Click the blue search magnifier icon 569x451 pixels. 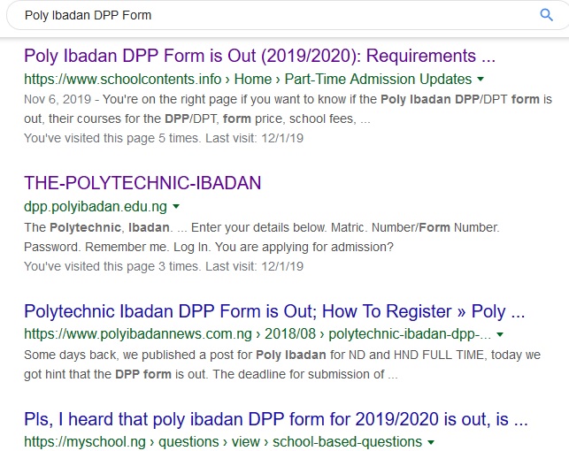pyautogui.click(x=546, y=15)
